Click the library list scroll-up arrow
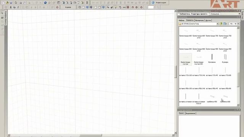Viewport: 244px width, 137px height. coord(238,28)
